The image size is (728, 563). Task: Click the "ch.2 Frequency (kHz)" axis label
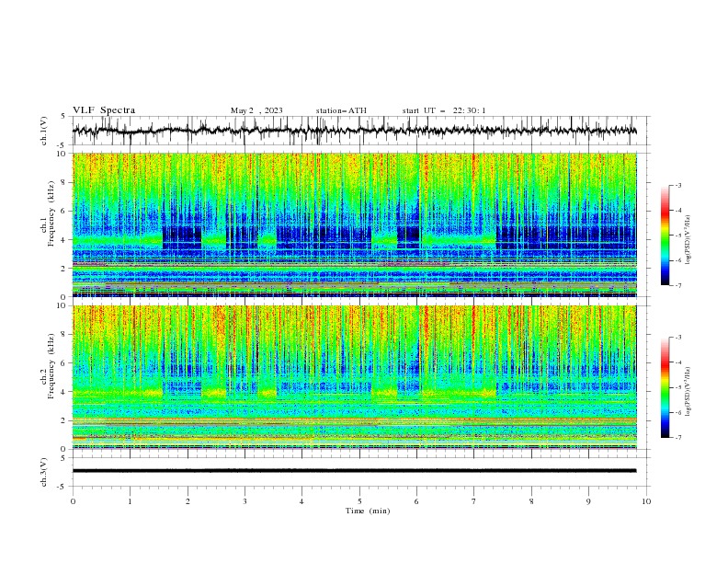point(48,365)
